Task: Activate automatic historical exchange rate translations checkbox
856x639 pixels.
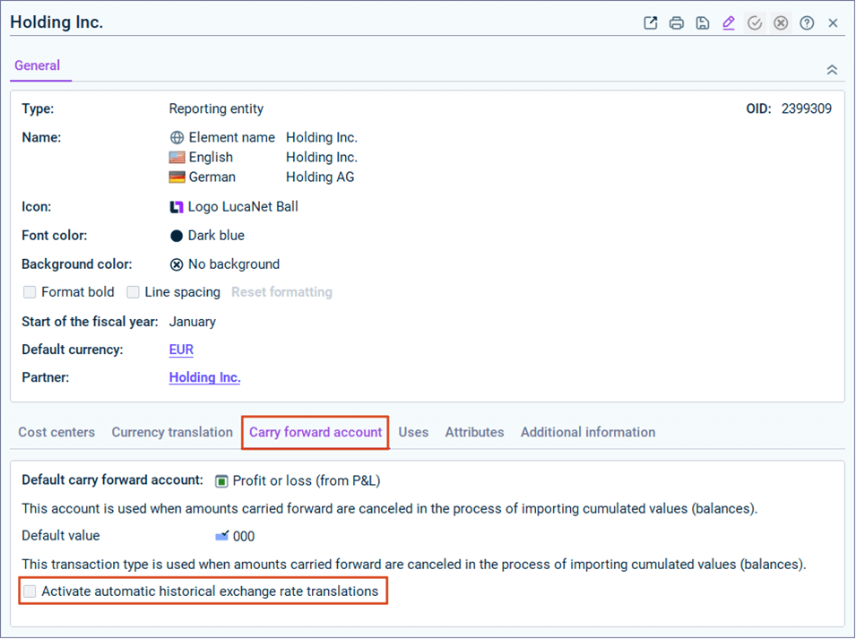Action: point(30,591)
